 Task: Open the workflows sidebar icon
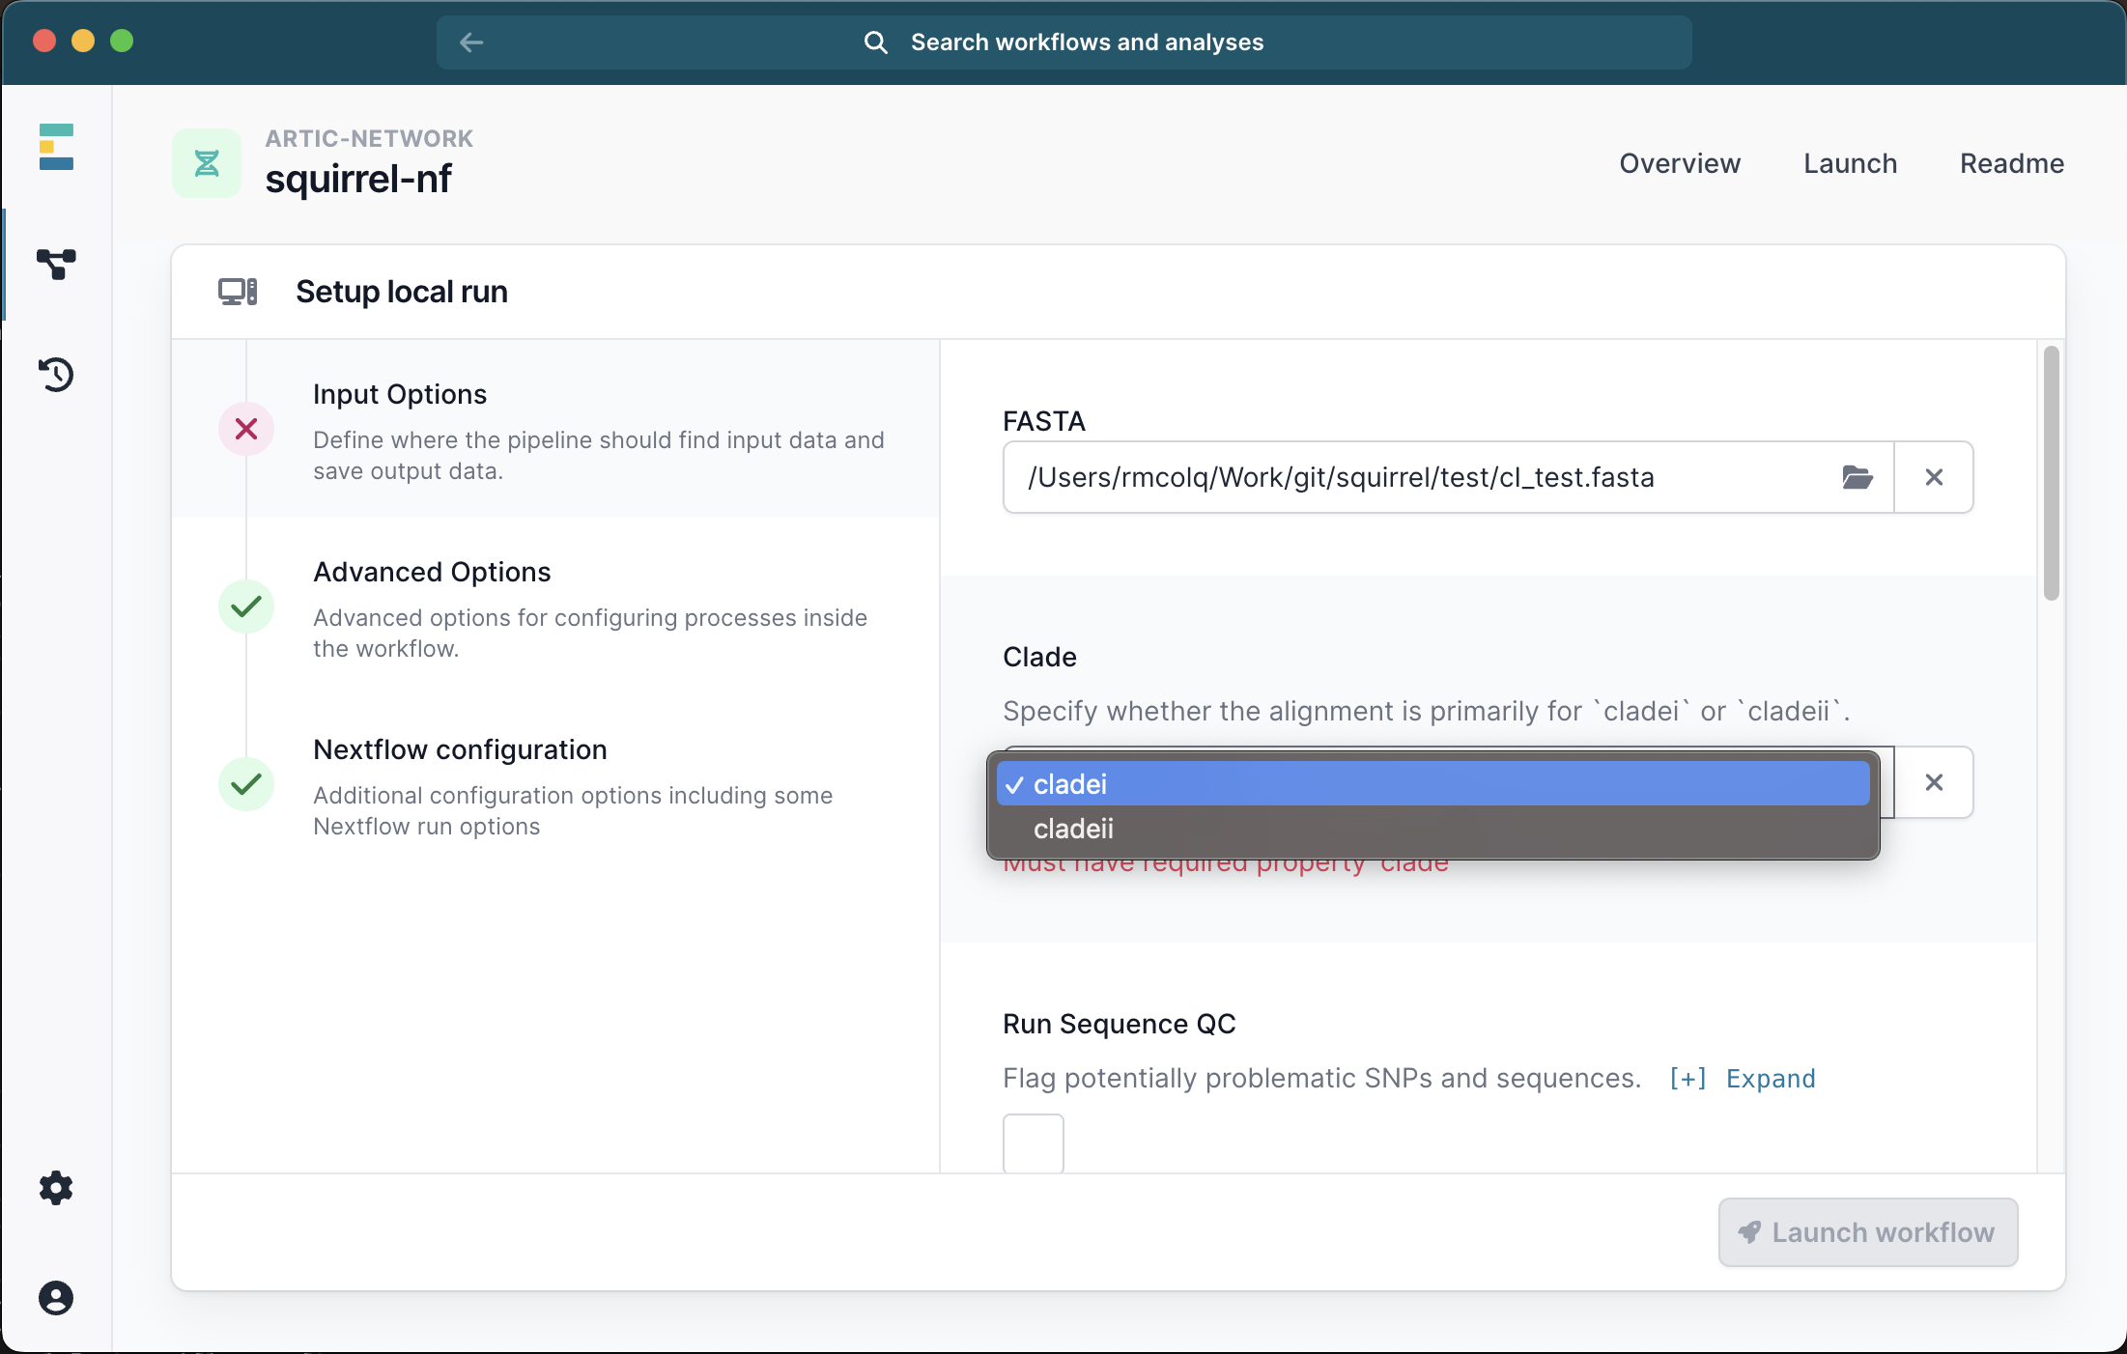coord(56,264)
